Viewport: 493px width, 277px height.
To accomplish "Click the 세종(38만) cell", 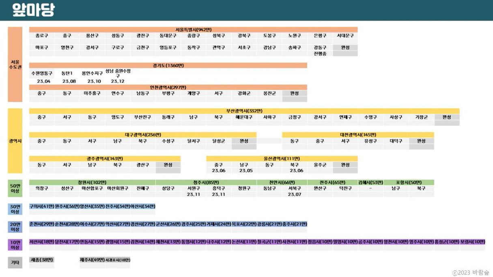I will pos(42,260).
